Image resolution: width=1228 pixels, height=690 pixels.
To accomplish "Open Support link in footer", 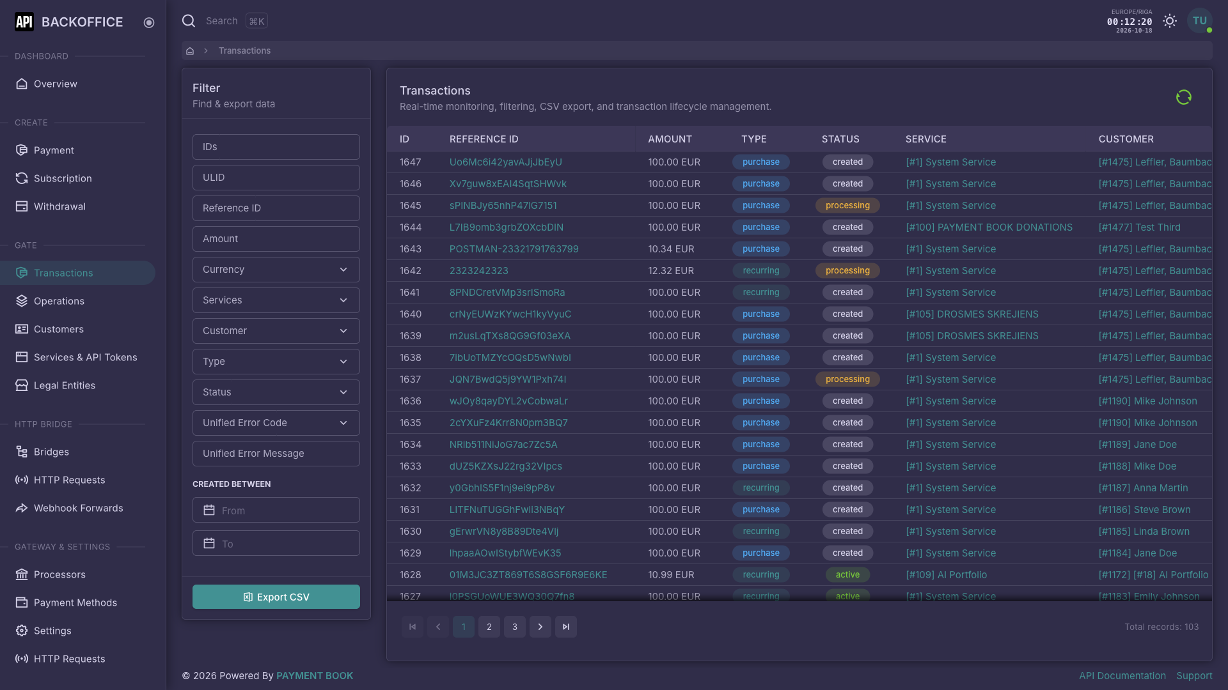I will 1194,676.
